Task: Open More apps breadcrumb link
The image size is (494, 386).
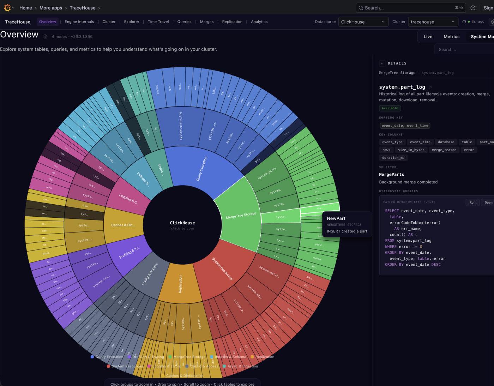Action: click(x=51, y=8)
